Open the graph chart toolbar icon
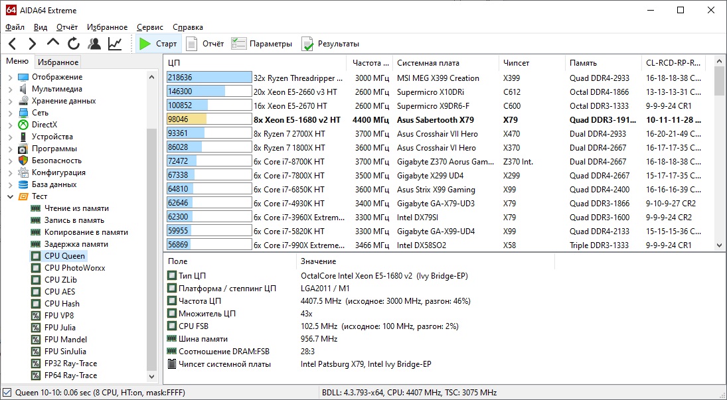 click(114, 44)
